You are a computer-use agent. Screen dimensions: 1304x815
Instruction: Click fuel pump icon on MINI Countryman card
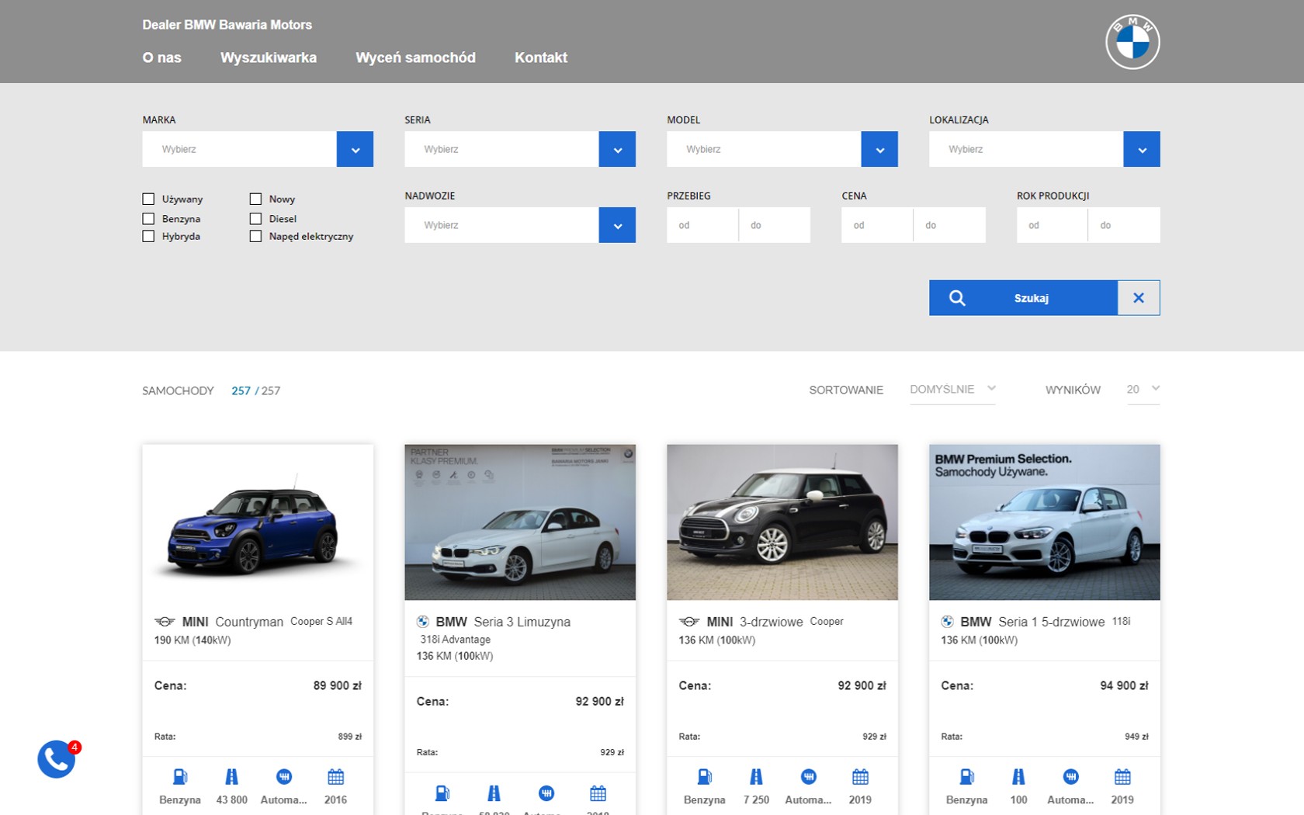click(179, 777)
